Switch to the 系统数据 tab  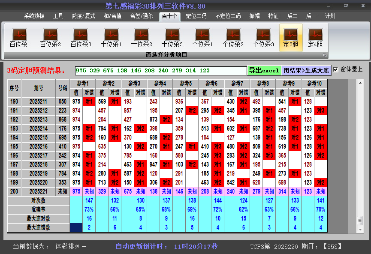click(34, 16)
